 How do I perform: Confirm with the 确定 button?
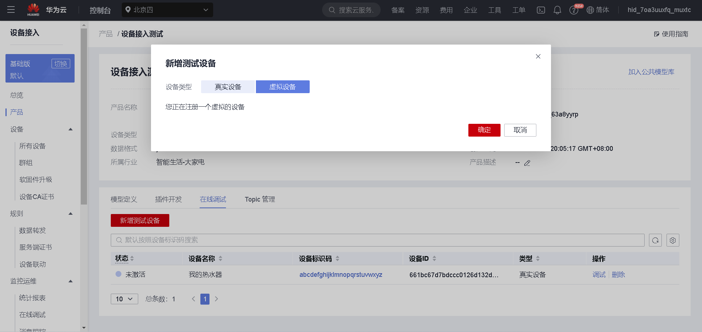click(x=484, y=130)
